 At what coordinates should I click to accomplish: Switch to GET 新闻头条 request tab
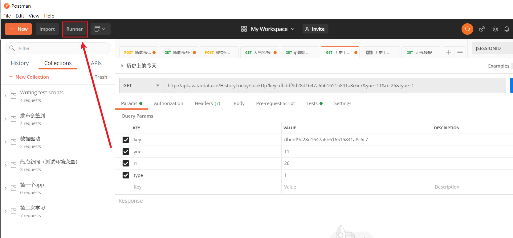coord(180,53)
